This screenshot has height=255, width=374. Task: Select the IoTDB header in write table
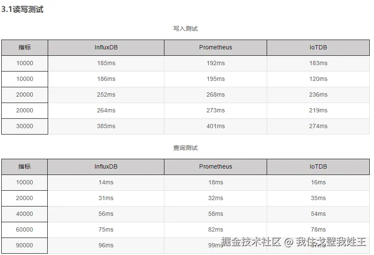coord(318,47)
